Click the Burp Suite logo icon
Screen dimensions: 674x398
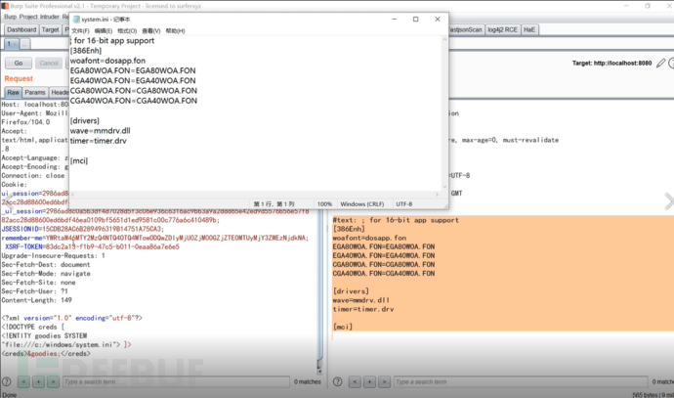click(x=6, y=4)
